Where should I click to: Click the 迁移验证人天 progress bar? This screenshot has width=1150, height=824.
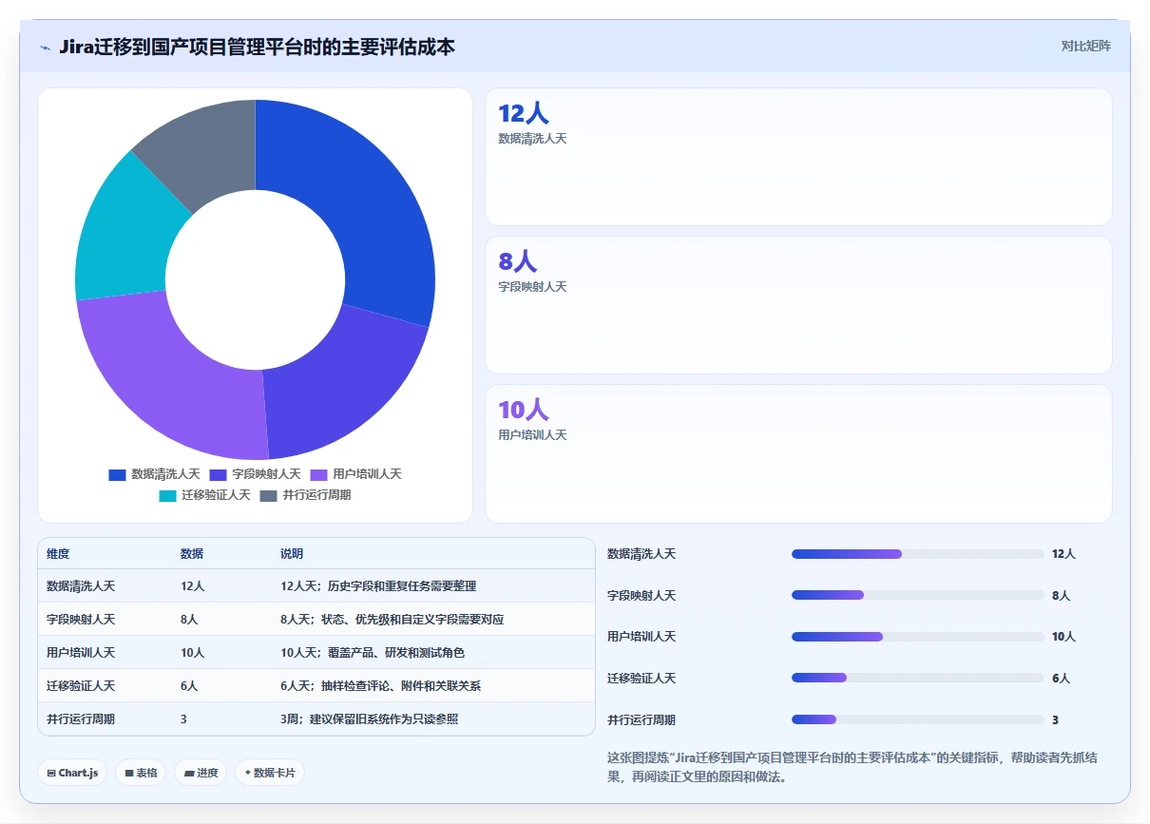point(917,678)
